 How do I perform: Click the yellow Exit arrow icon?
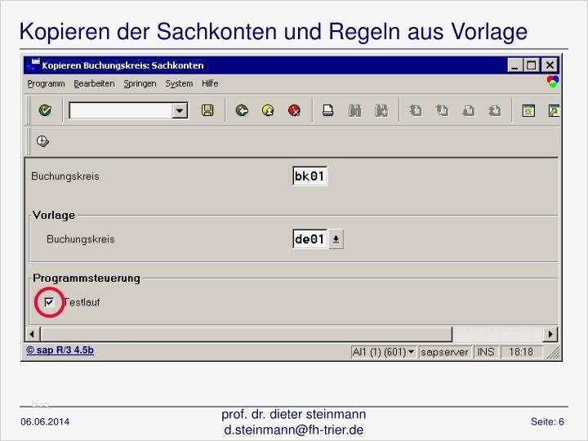click(x=268, y=110)
